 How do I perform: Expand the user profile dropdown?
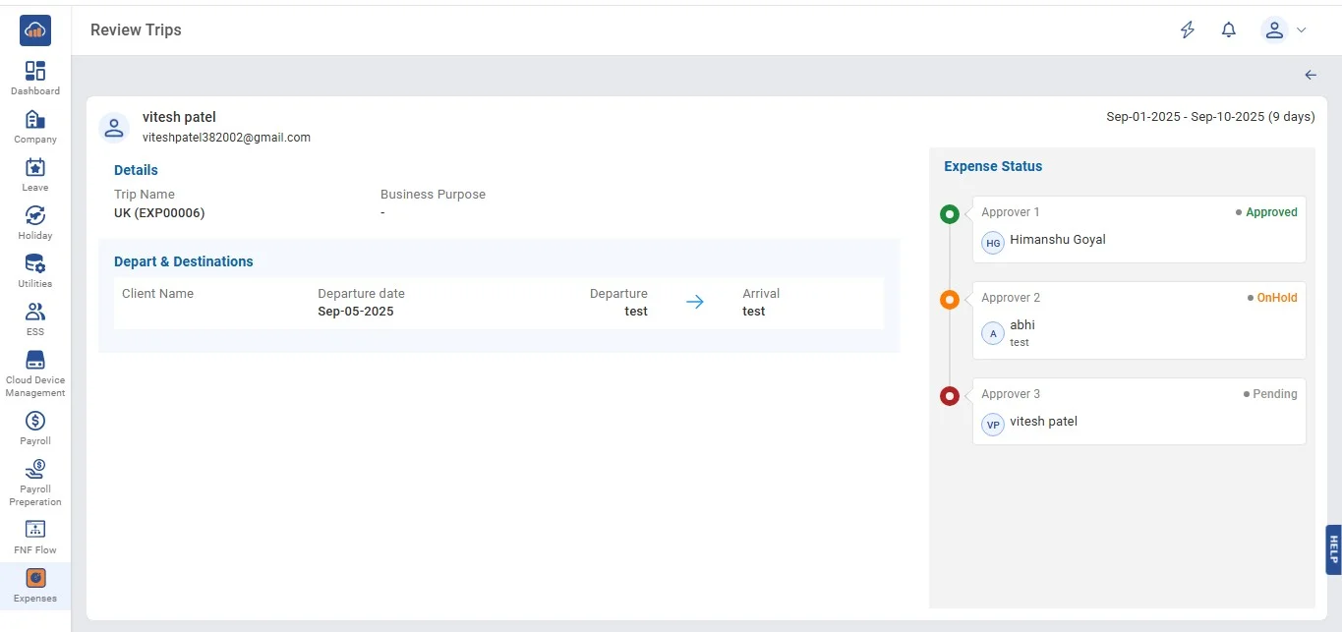pos(1284,30)
